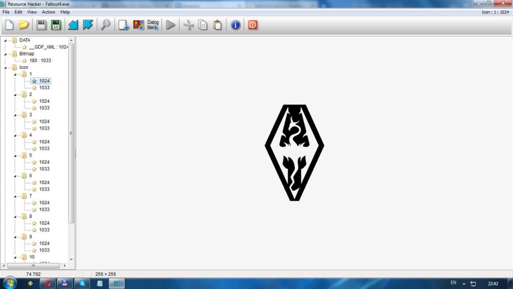Click the scissors Cut icon
The height and width of the screenshot is (289, 513).
pos(188,25)
